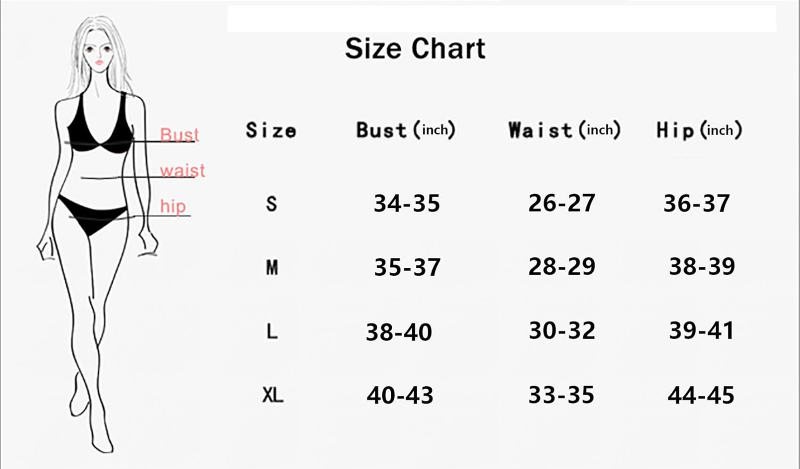Click the red waist label on figure
The image size is (800, 469).
182,170
